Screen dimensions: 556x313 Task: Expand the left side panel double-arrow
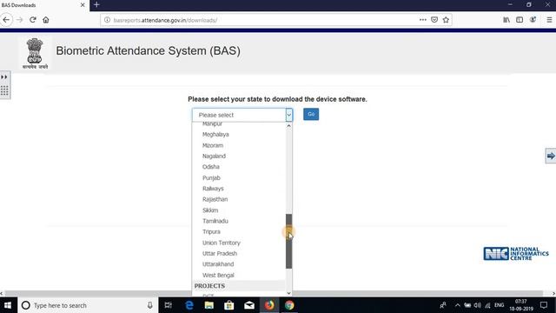[x=3, y=77]
